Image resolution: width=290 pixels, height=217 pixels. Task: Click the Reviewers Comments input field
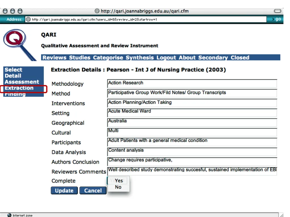coord(192,171)
